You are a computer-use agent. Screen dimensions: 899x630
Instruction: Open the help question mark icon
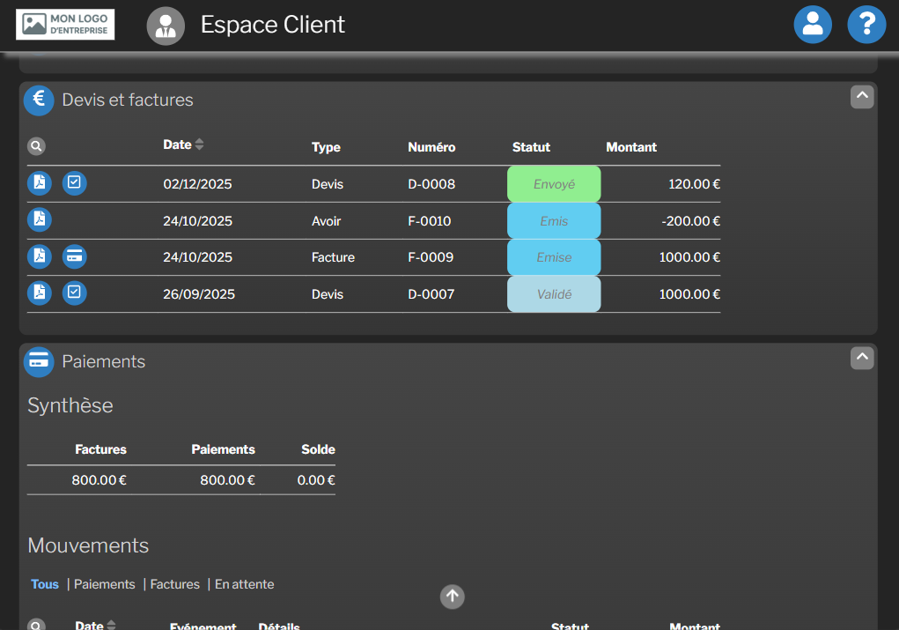tap(866, 25)
